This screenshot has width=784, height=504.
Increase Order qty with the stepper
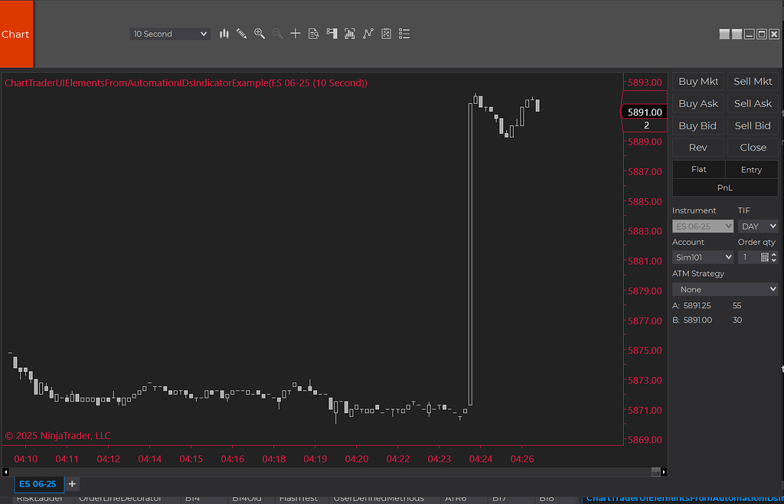(774, 254)
